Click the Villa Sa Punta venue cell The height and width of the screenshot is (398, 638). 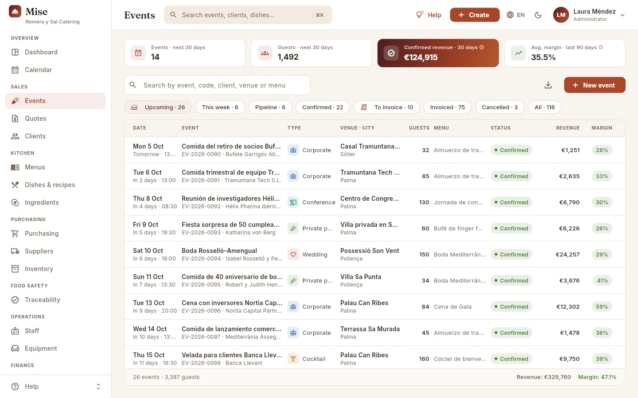pos(370,280)
